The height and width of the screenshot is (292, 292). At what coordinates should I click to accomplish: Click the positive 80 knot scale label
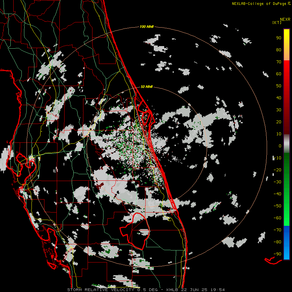click(x=279, y=50)
